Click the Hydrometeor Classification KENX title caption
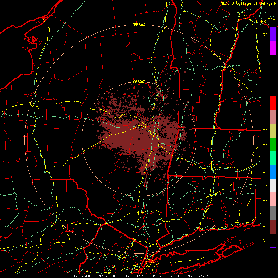 coord(140,276)
